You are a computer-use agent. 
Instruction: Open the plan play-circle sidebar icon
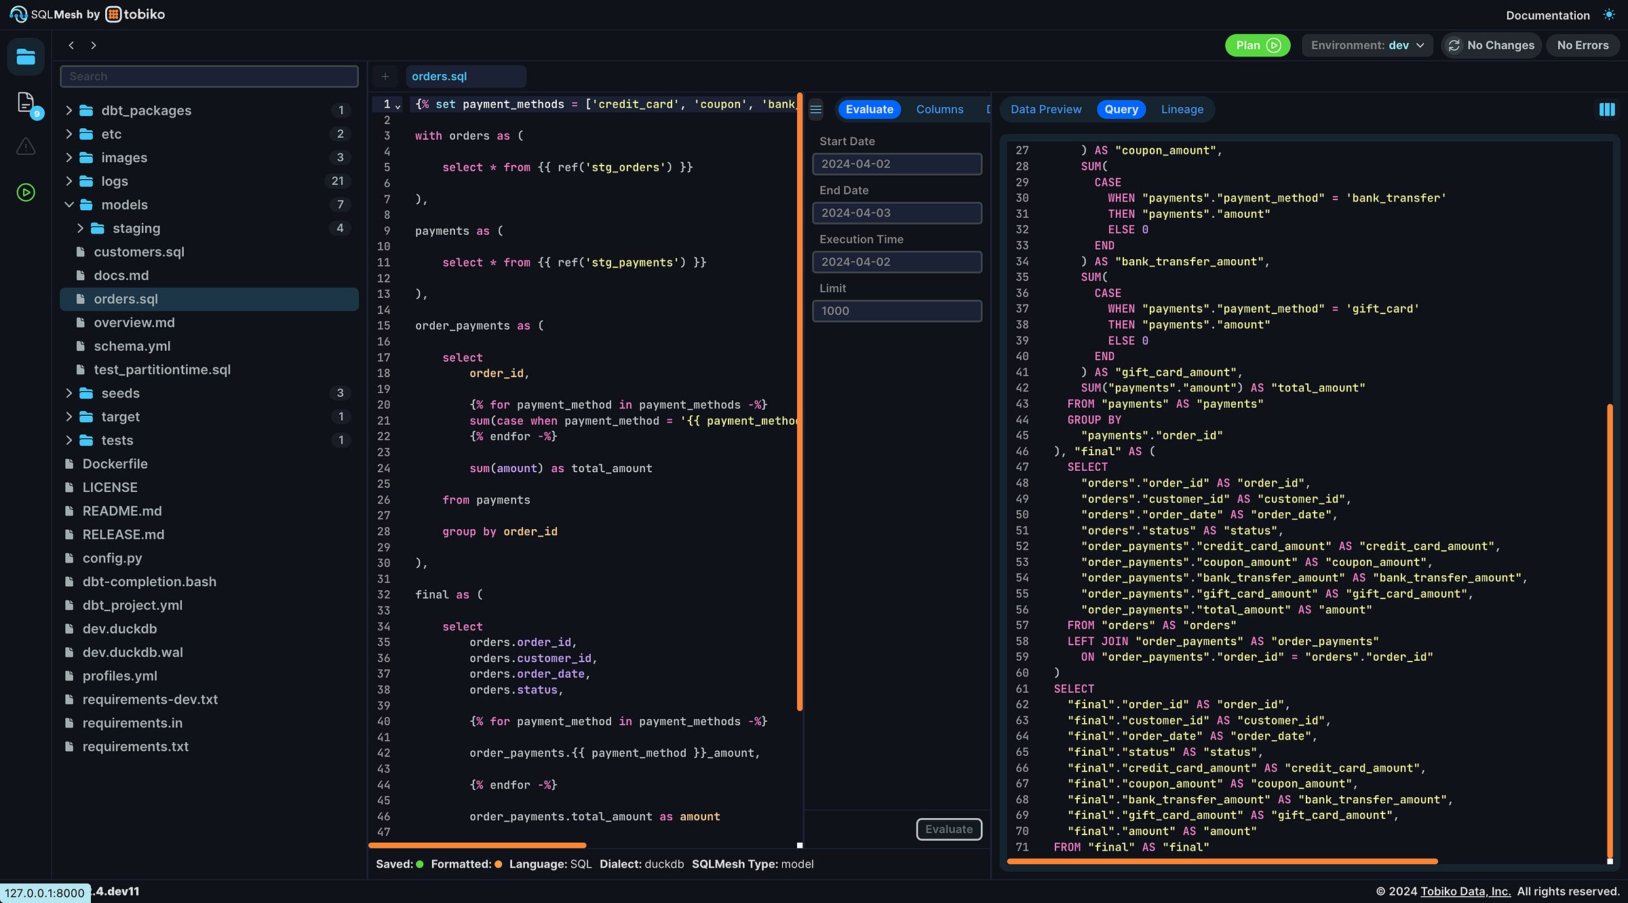point(26,193)
